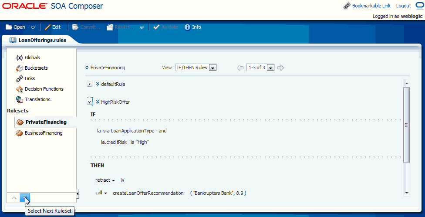This screenshot has width=425, height=217.
Task: Click the condition 'la is a LoanApplicationType'
Action: [126, 131]
